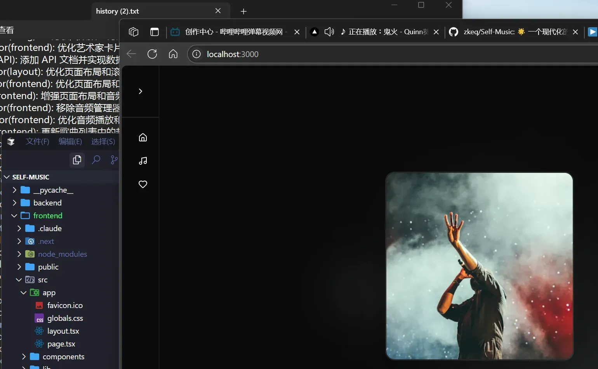Mute the tab playing audio
The image size is (598, 369).
(329, 32)
